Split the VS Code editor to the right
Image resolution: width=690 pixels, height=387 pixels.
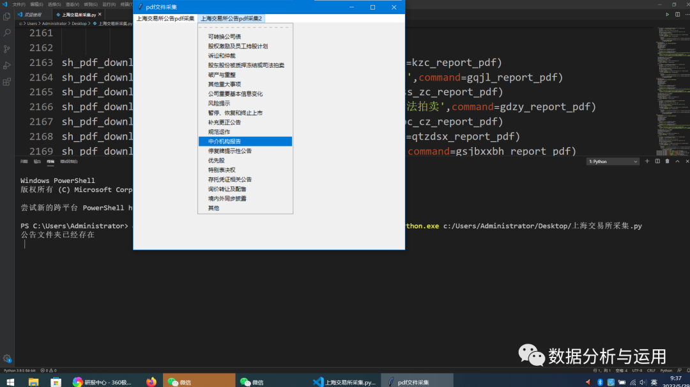click(x=678, y=15)
